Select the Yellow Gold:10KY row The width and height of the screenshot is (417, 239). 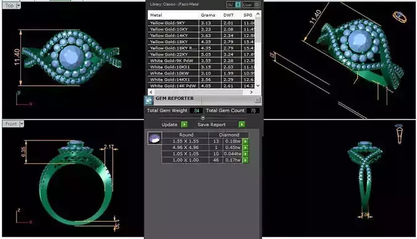[201, 29]
